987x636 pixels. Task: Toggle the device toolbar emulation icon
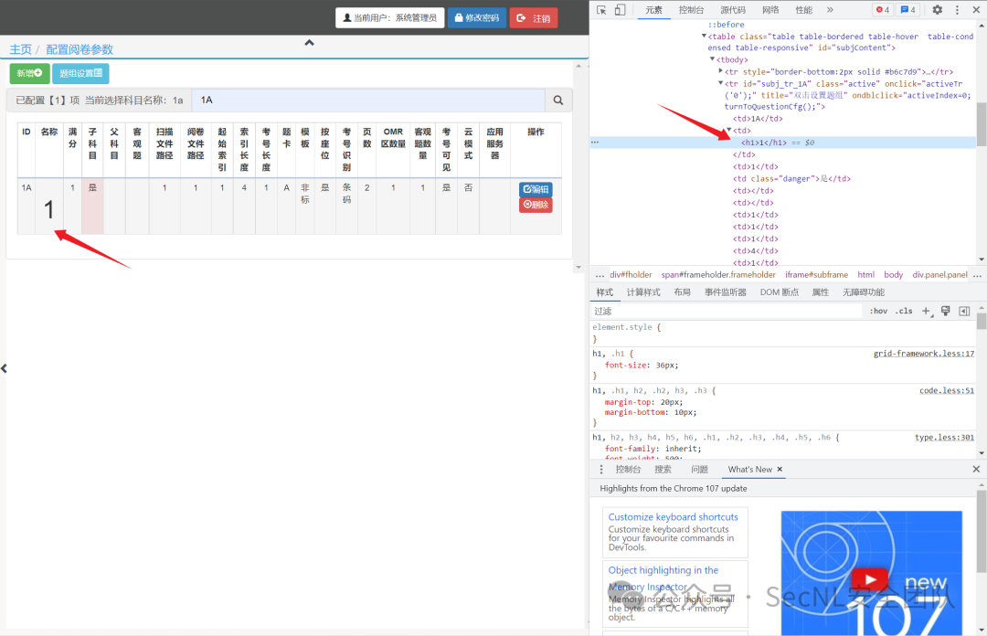620,10
